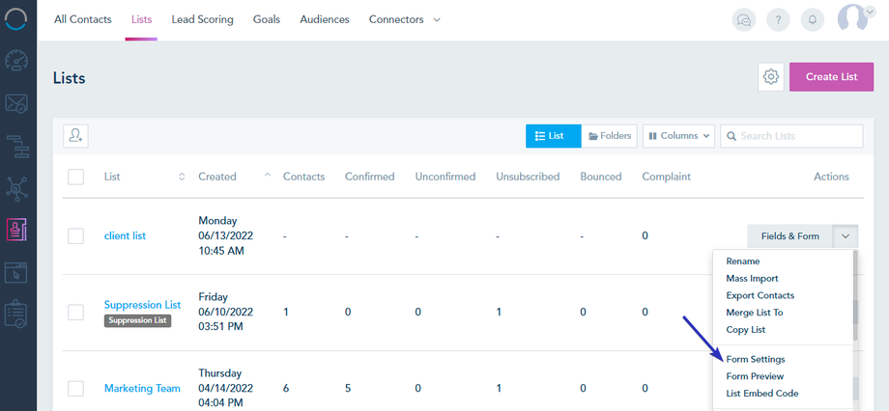
Task: Choose Form Settings from the menu
Action: coord(756,359)
